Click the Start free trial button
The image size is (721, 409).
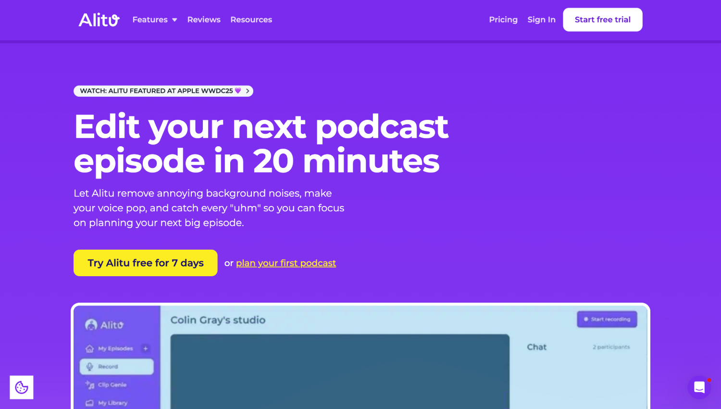click(603, 20)
